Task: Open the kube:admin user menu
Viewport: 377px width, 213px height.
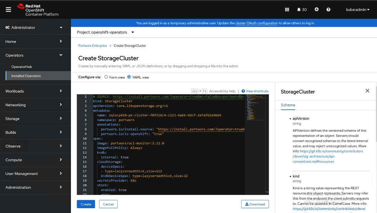Action: click(x=358, y=9)
